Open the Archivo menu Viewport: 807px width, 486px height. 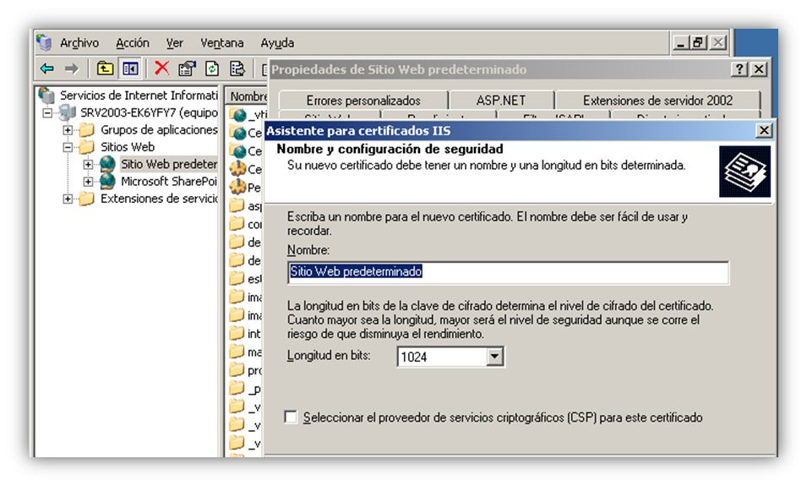[79, 43]
